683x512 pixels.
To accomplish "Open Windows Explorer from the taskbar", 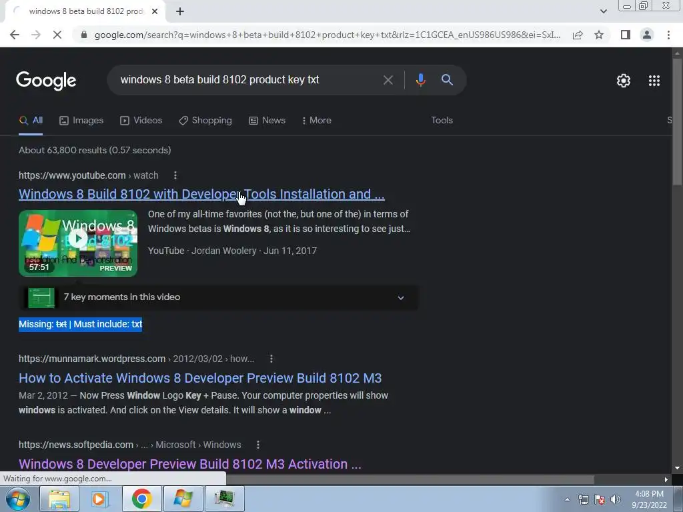I will pyautogui.click(x=59, y=499).
